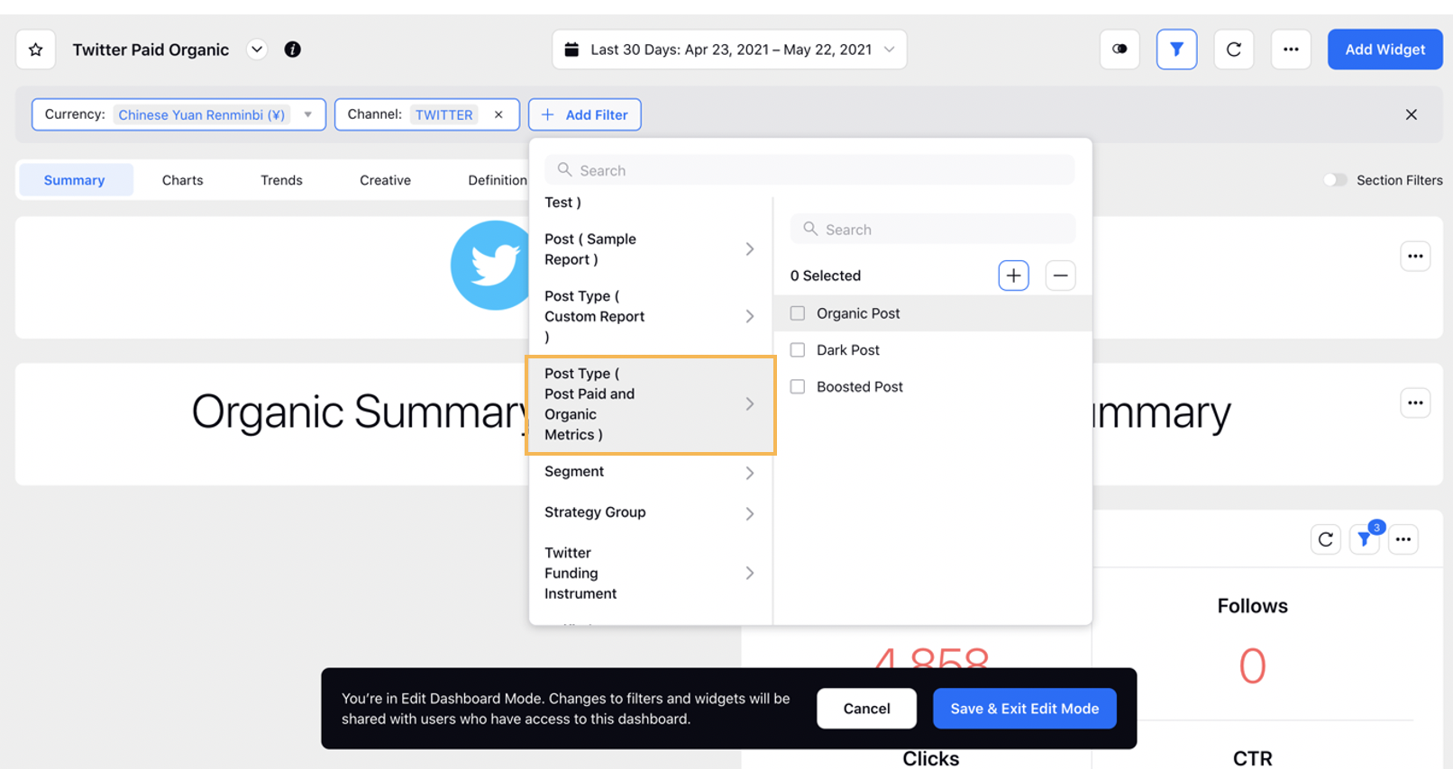Screen dimensions: 1453x769
Task: Open the top toolbar more options menu
Action: pyautogui.click(x=1291, y=50)
